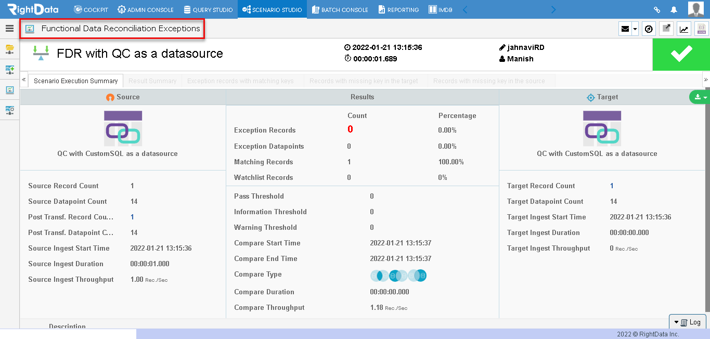Viewport: 710px width, 339px height.
Task: Click the Source Datapoint Count value 14
Action: [x=134, y=201]
